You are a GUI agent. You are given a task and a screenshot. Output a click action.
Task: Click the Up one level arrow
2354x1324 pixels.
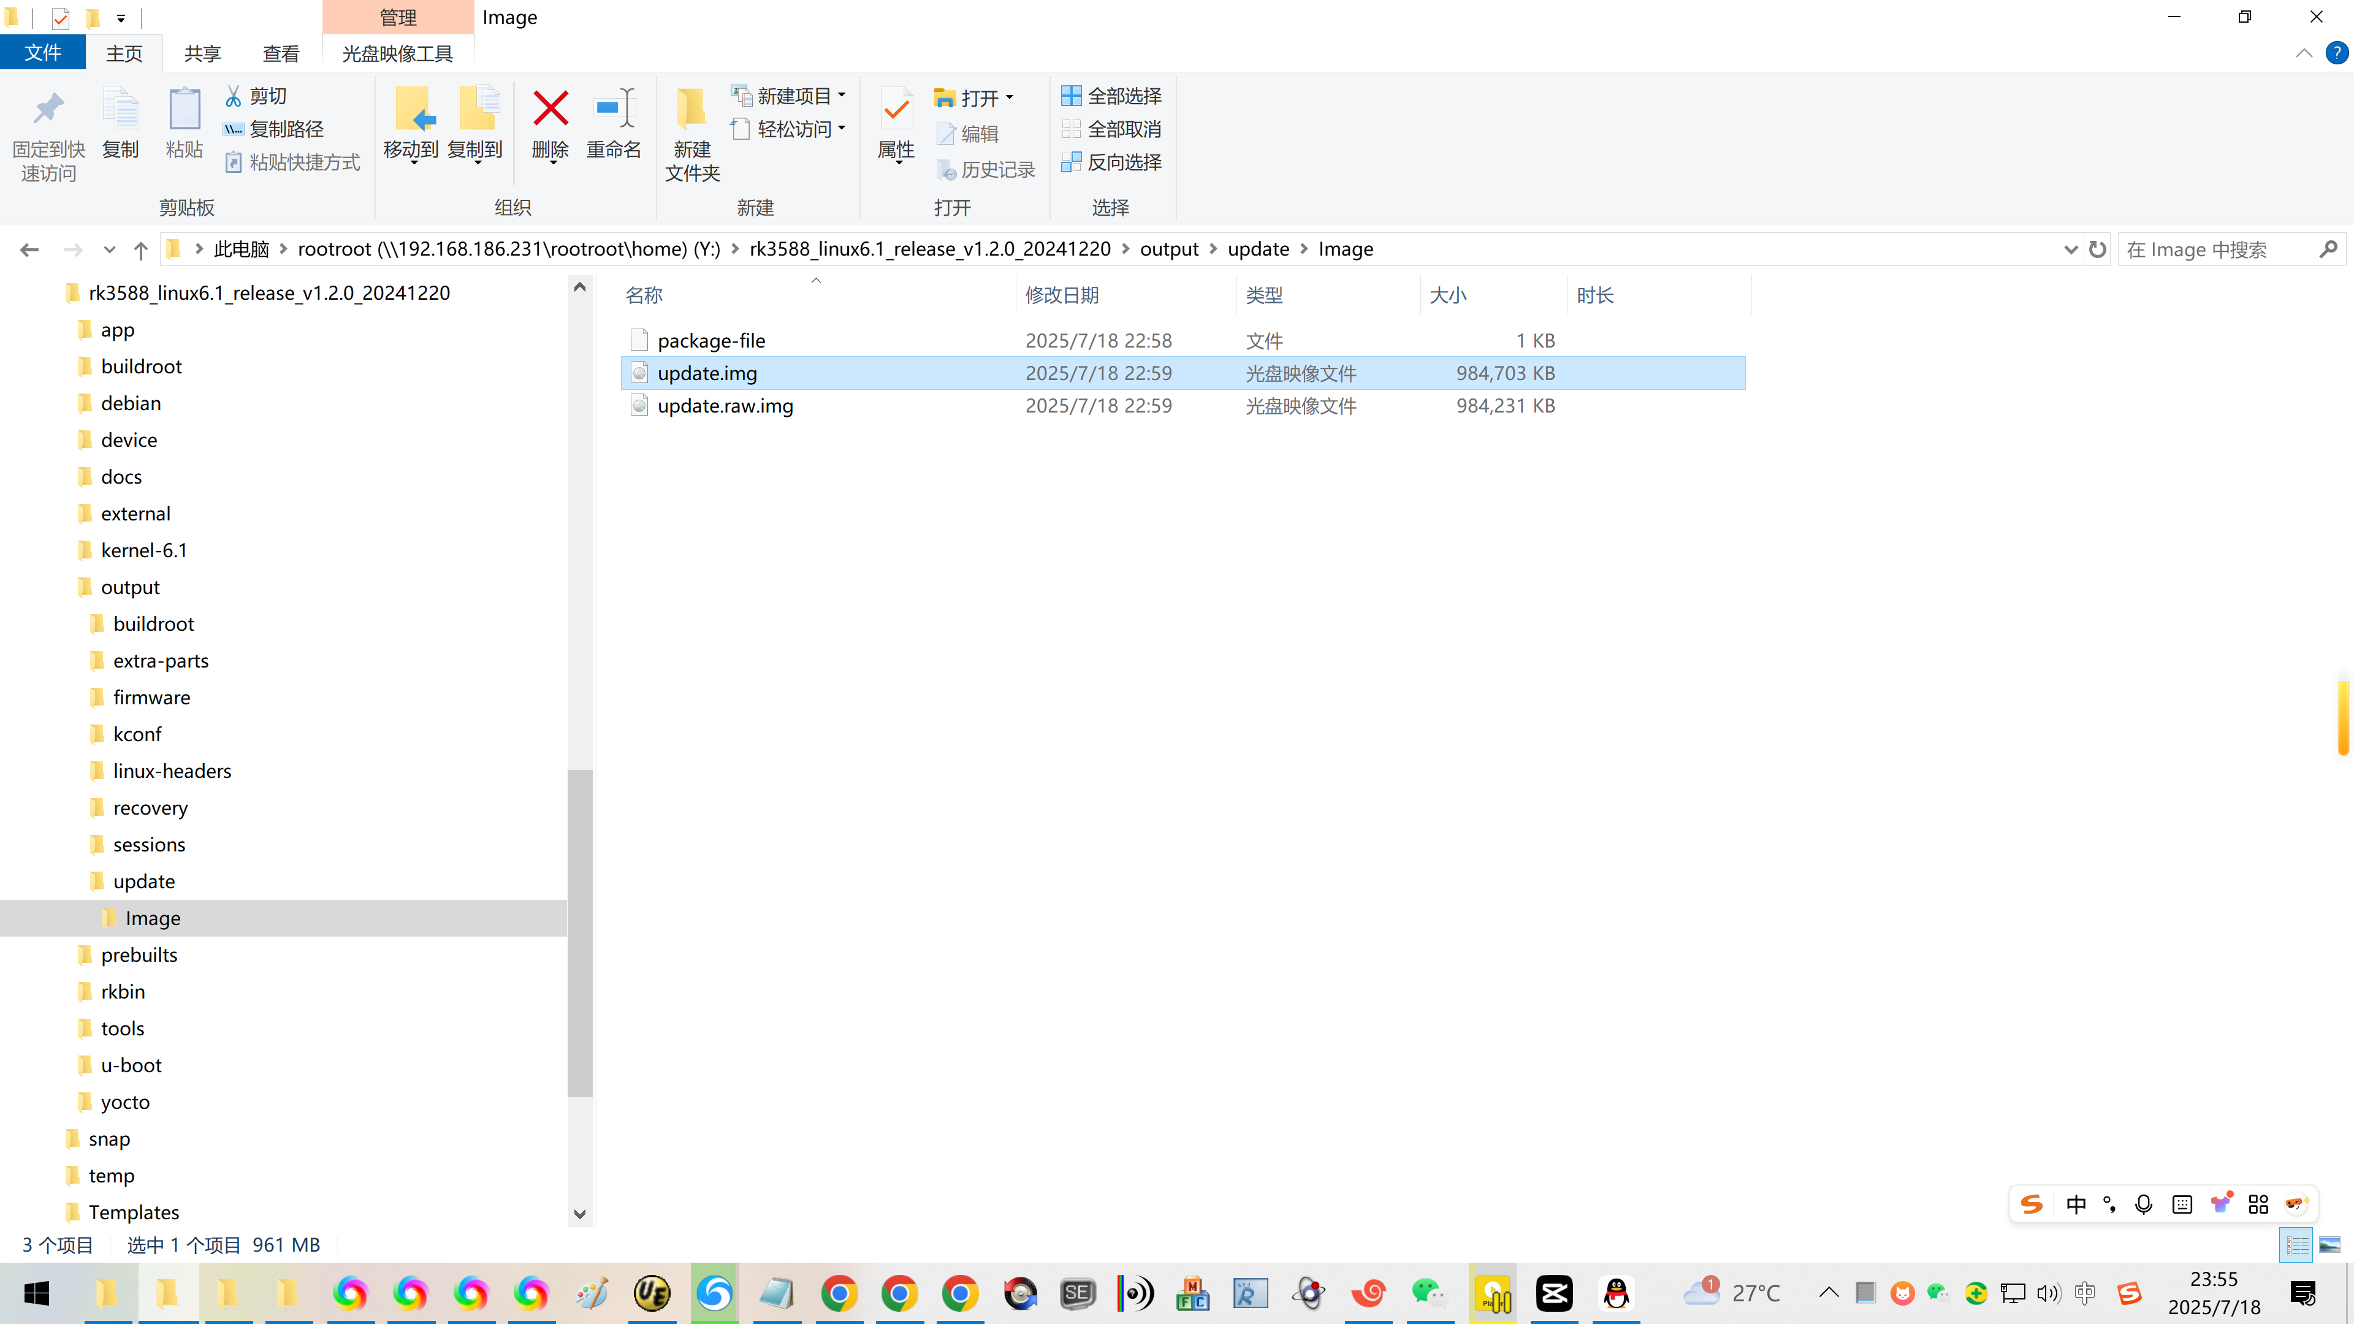coord(141,249)
